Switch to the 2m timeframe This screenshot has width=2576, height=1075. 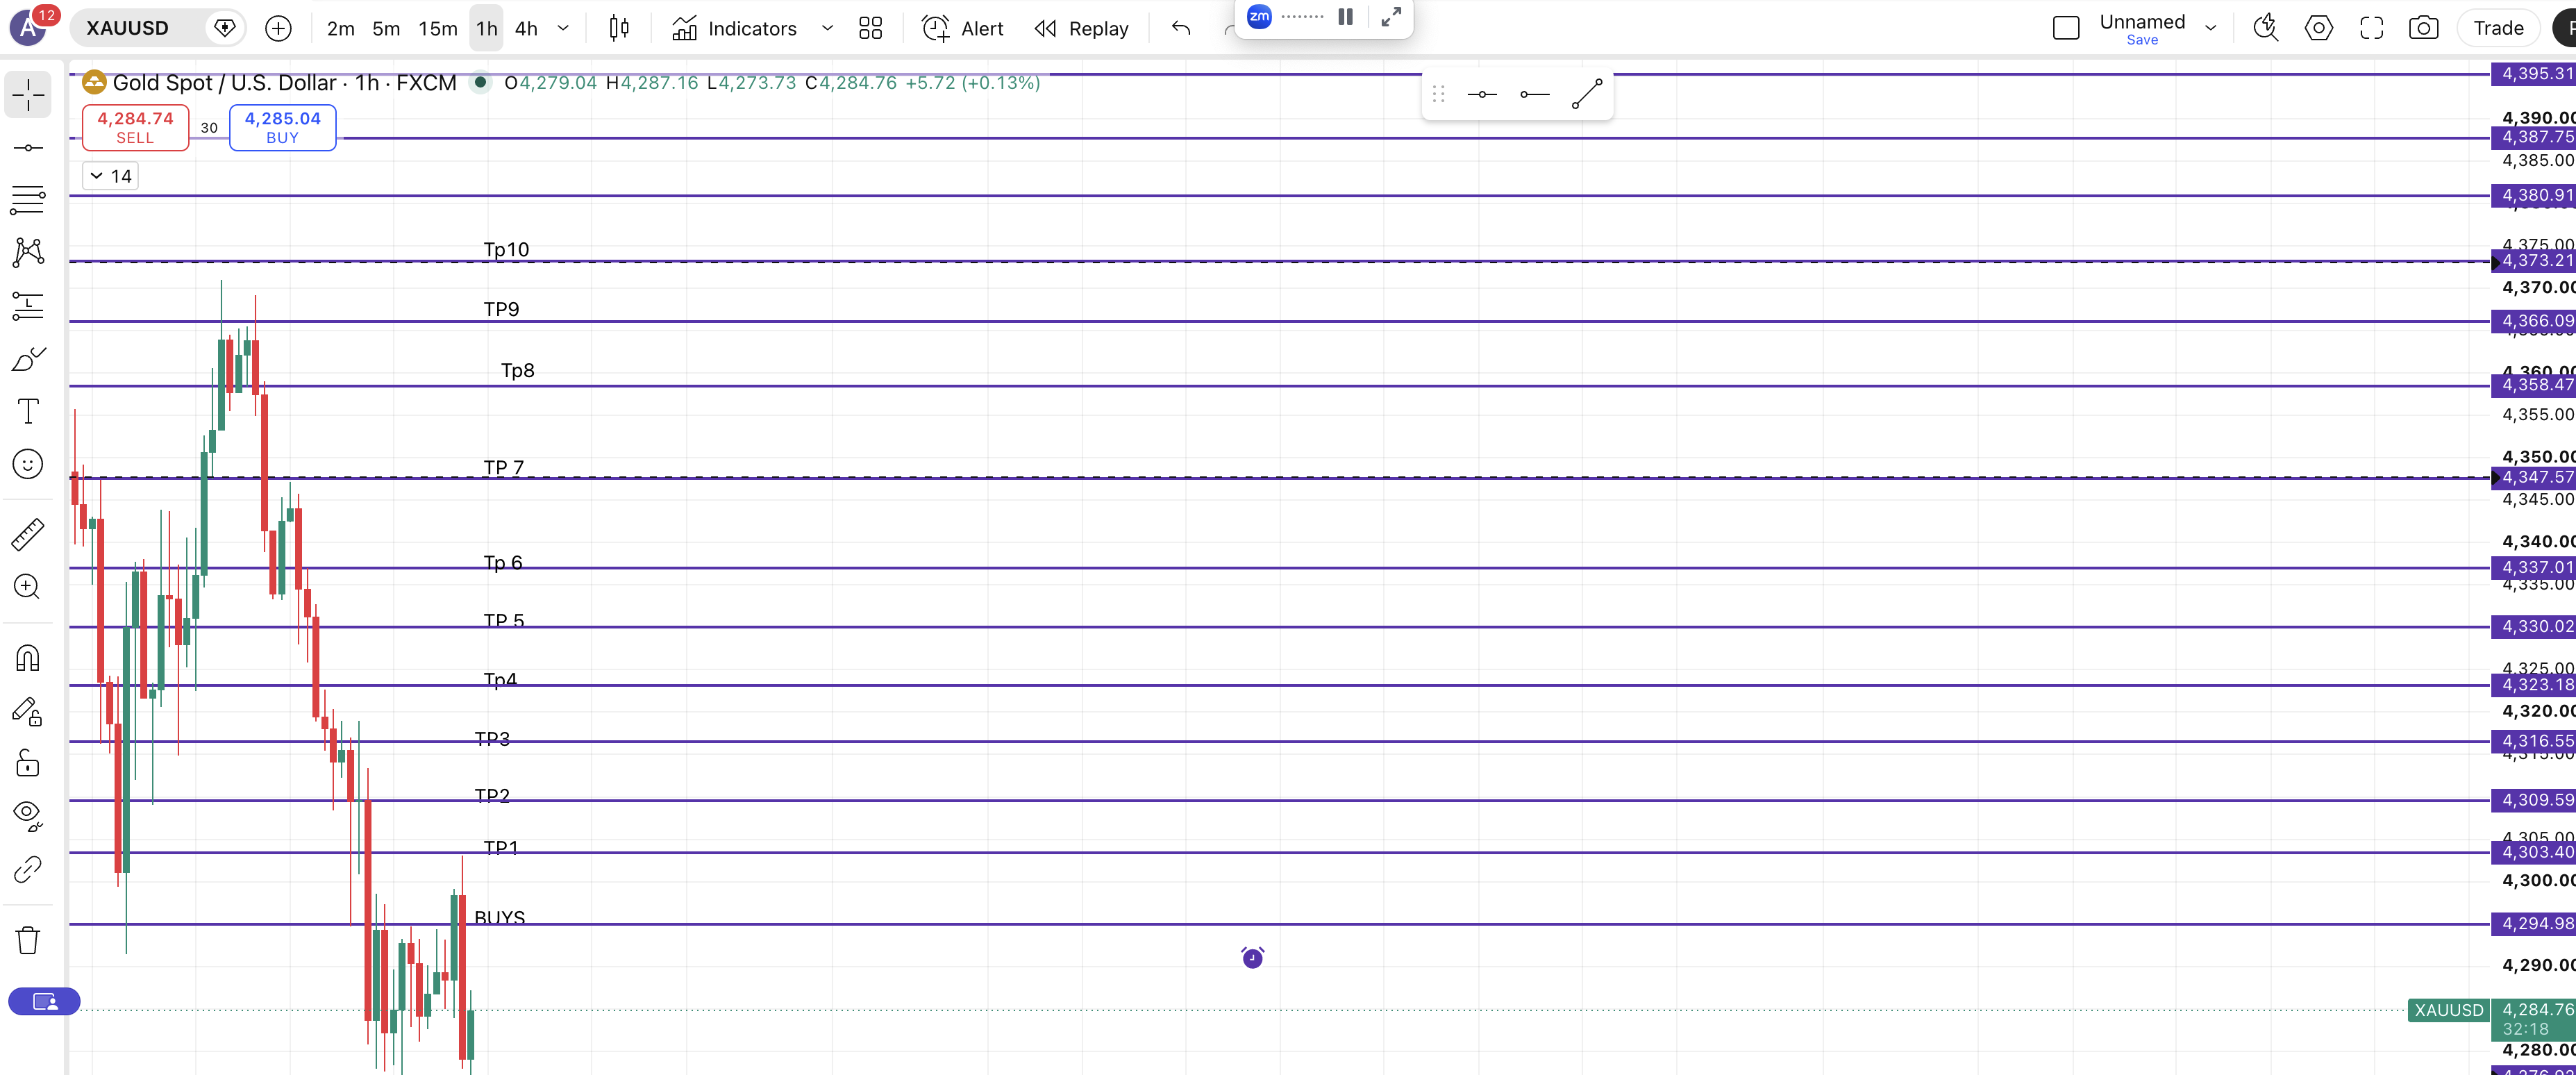341,28
